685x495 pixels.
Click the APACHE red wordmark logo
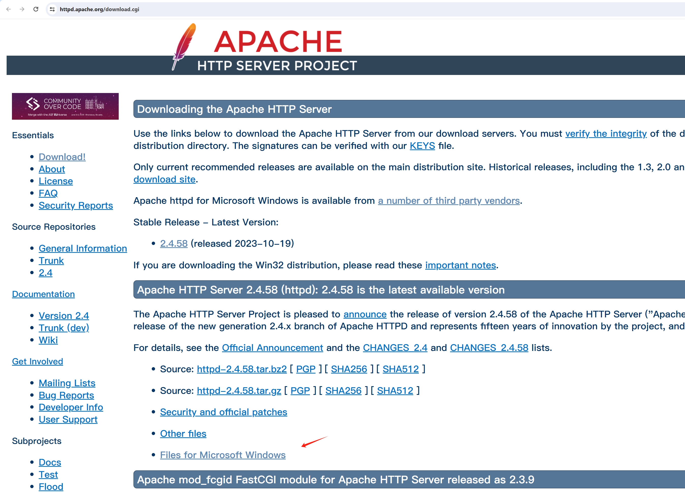[278, 41]
